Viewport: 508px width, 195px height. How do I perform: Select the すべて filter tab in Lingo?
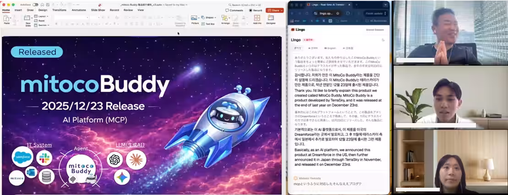(x=297, y=48)
